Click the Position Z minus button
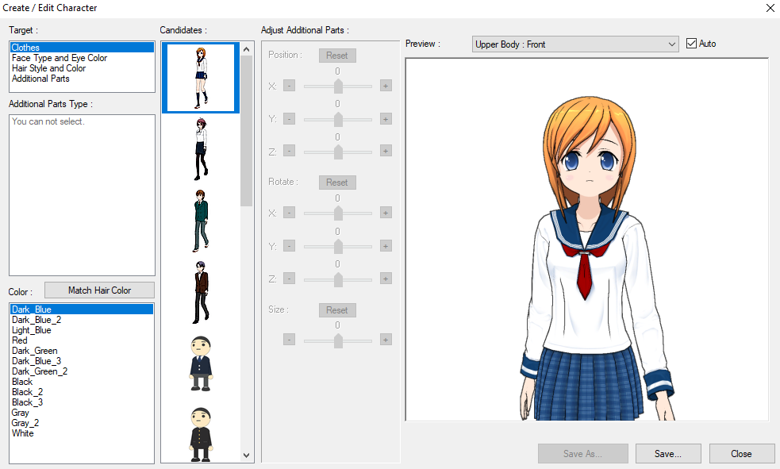Screen dimensions: 780x469 coord(289,151)
